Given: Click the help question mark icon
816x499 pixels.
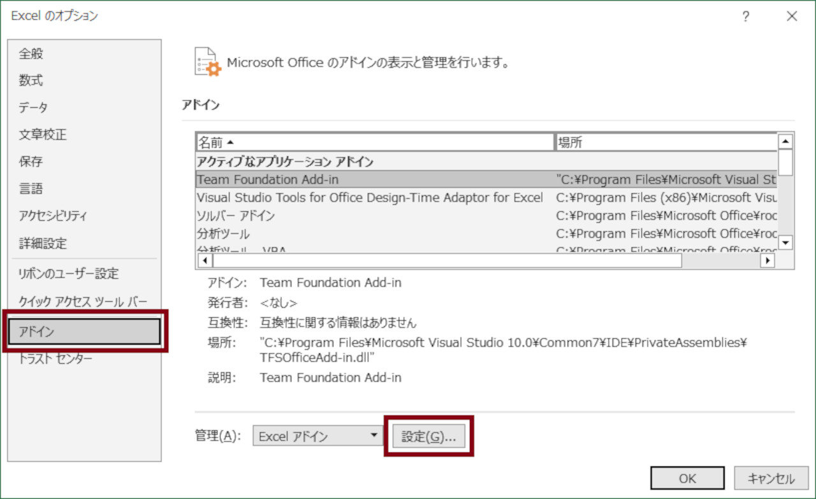Looking at the screenshot, I should click(745, 17).
